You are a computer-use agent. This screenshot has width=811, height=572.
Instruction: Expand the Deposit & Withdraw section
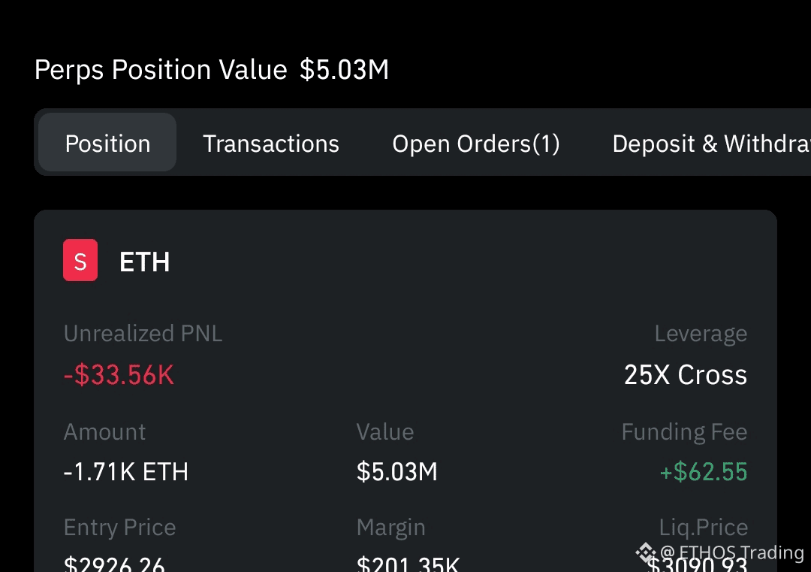pyautogui.click(x=710, y=143)
